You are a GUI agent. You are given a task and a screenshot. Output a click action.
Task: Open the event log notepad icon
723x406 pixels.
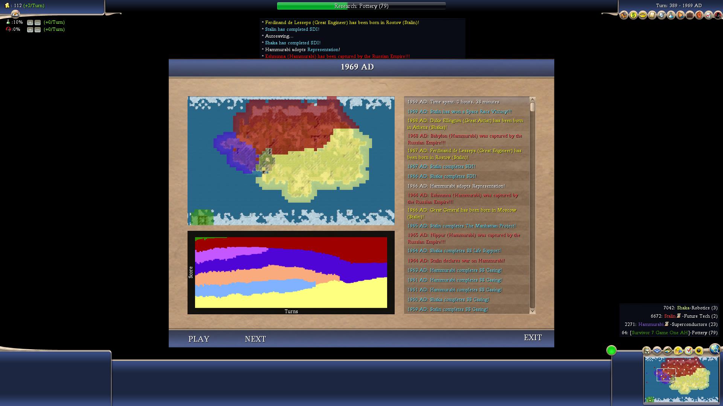click(15, 14)
